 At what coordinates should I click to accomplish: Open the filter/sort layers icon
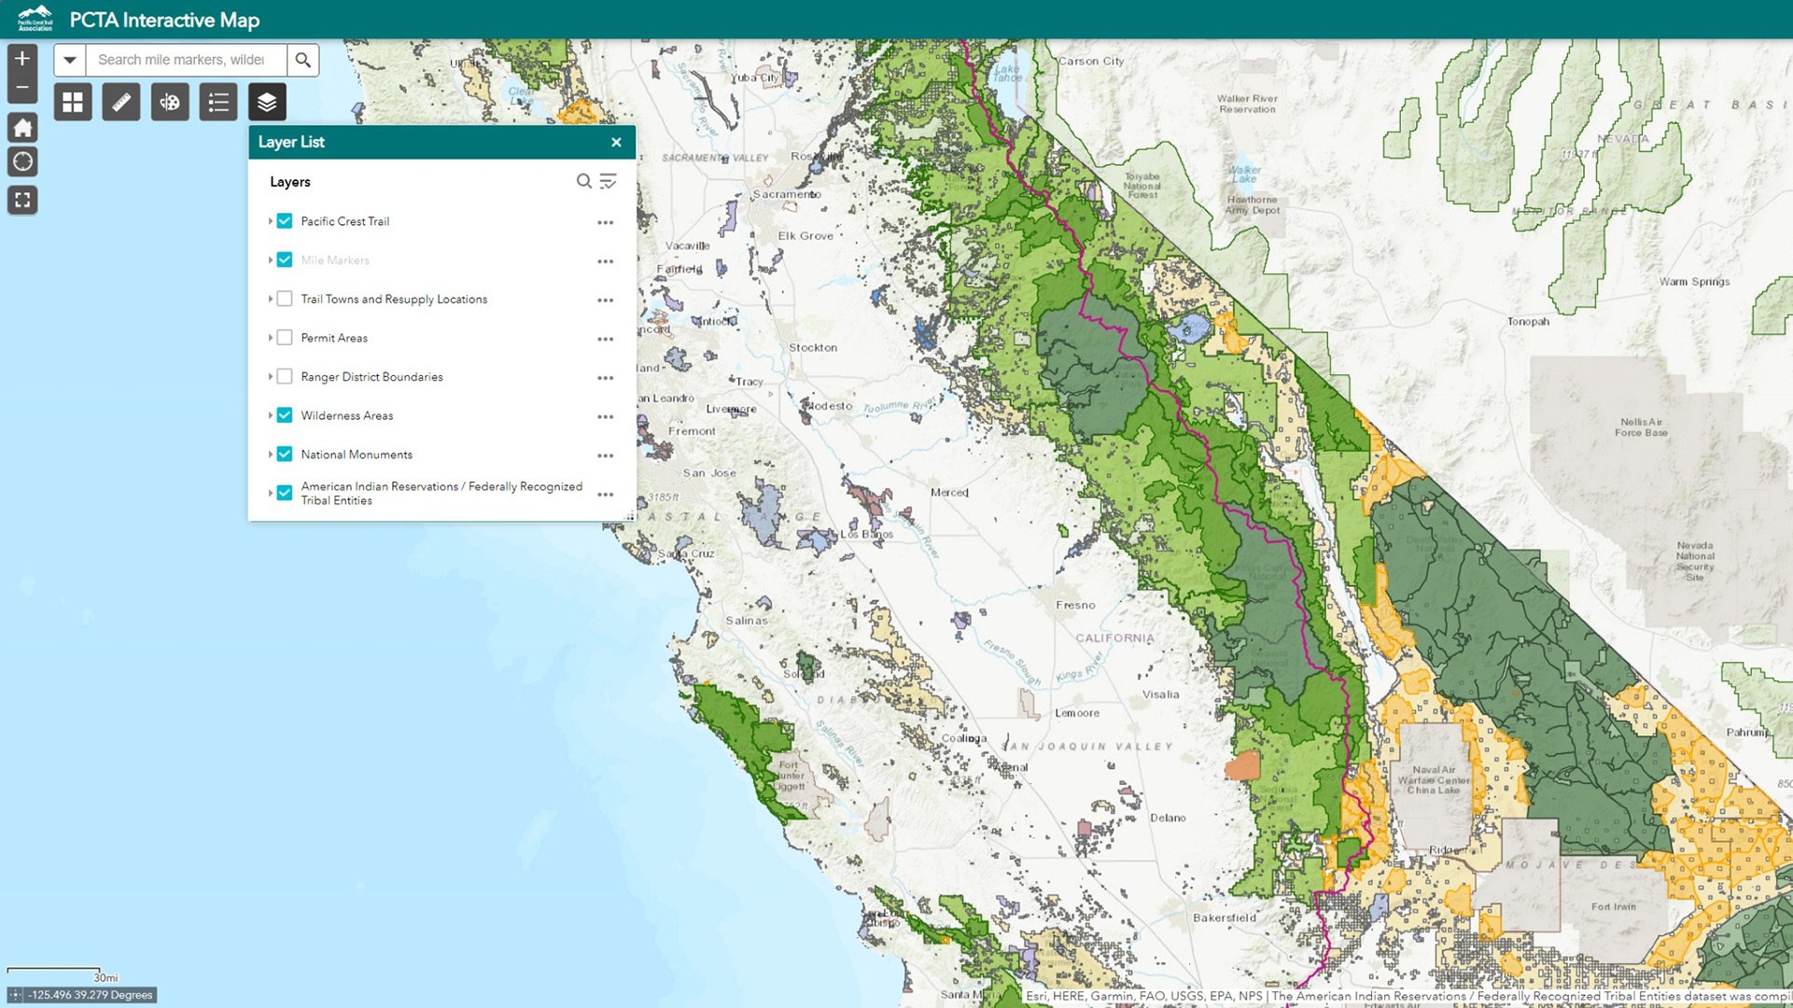[x=609, y=181]
